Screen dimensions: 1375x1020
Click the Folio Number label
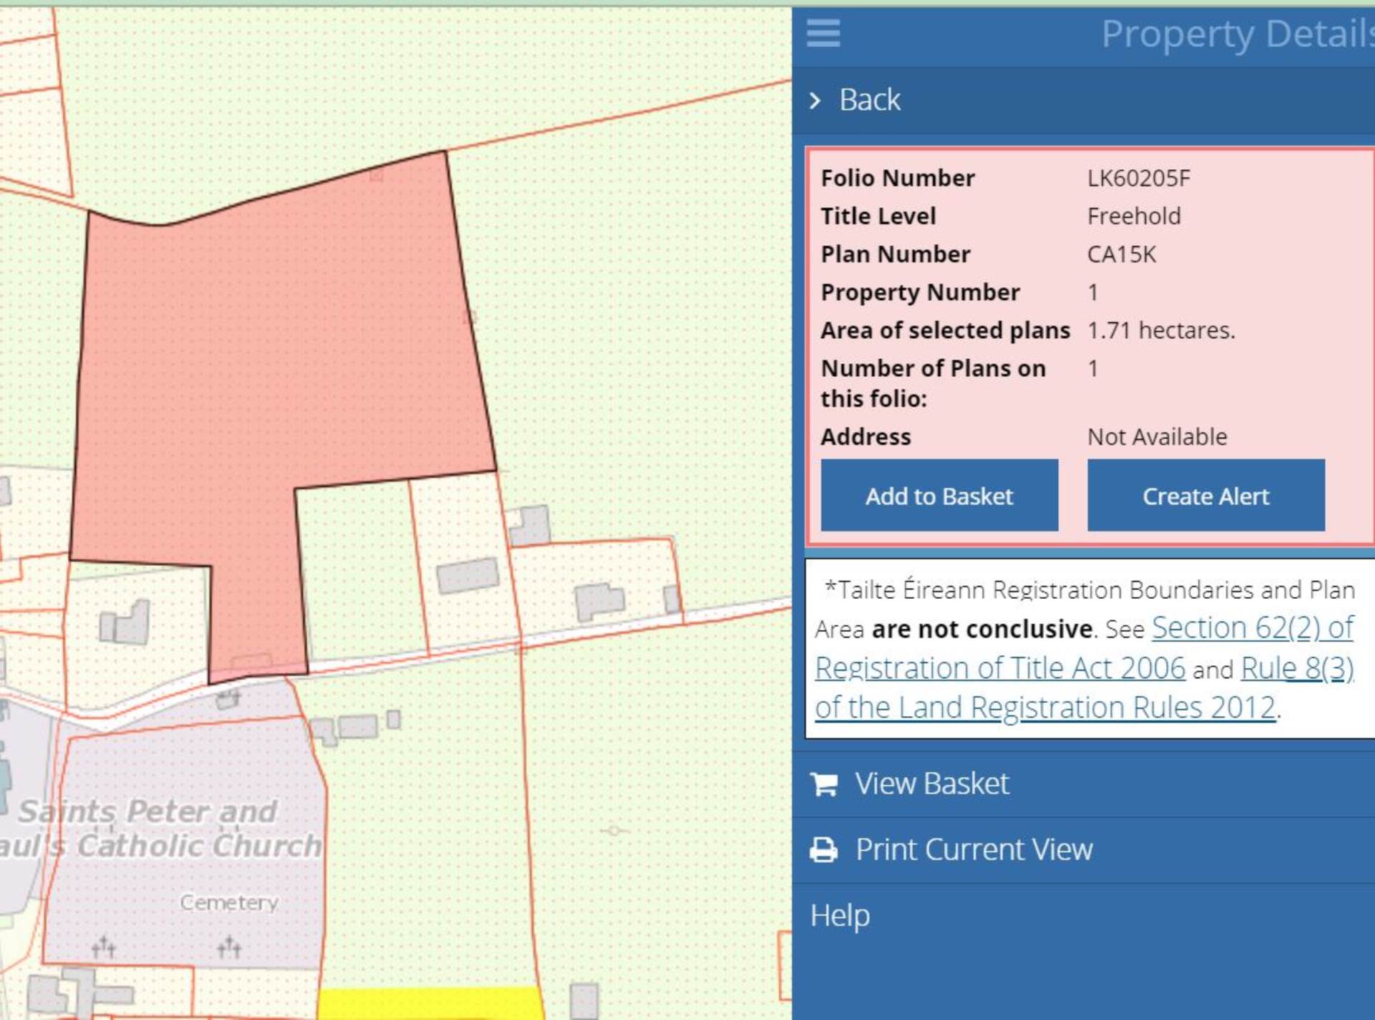click(x=897, y=178)
